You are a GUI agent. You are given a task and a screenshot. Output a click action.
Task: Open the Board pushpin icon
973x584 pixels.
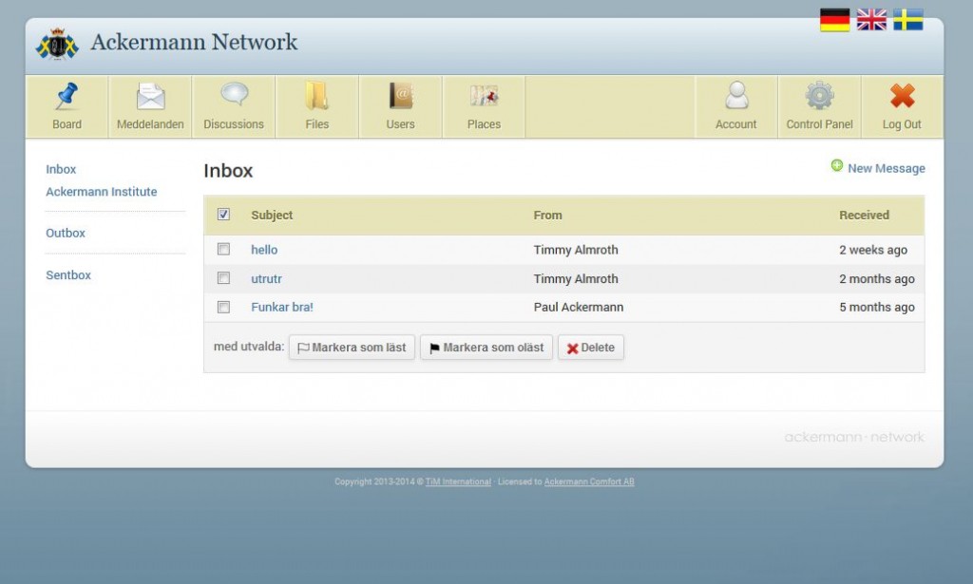[x=67, y=96]
